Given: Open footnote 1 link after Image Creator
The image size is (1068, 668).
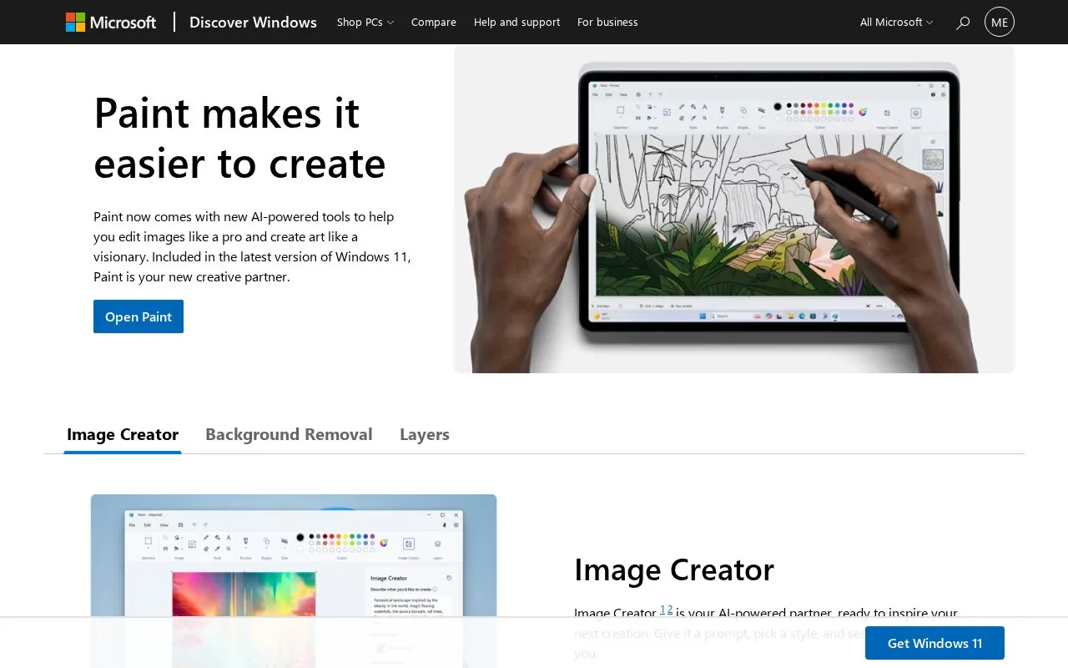Looking at the screenshot, I should point(663,610).
